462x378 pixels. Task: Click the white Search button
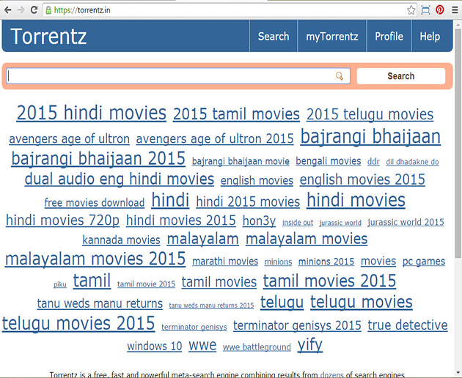(400, 76)
